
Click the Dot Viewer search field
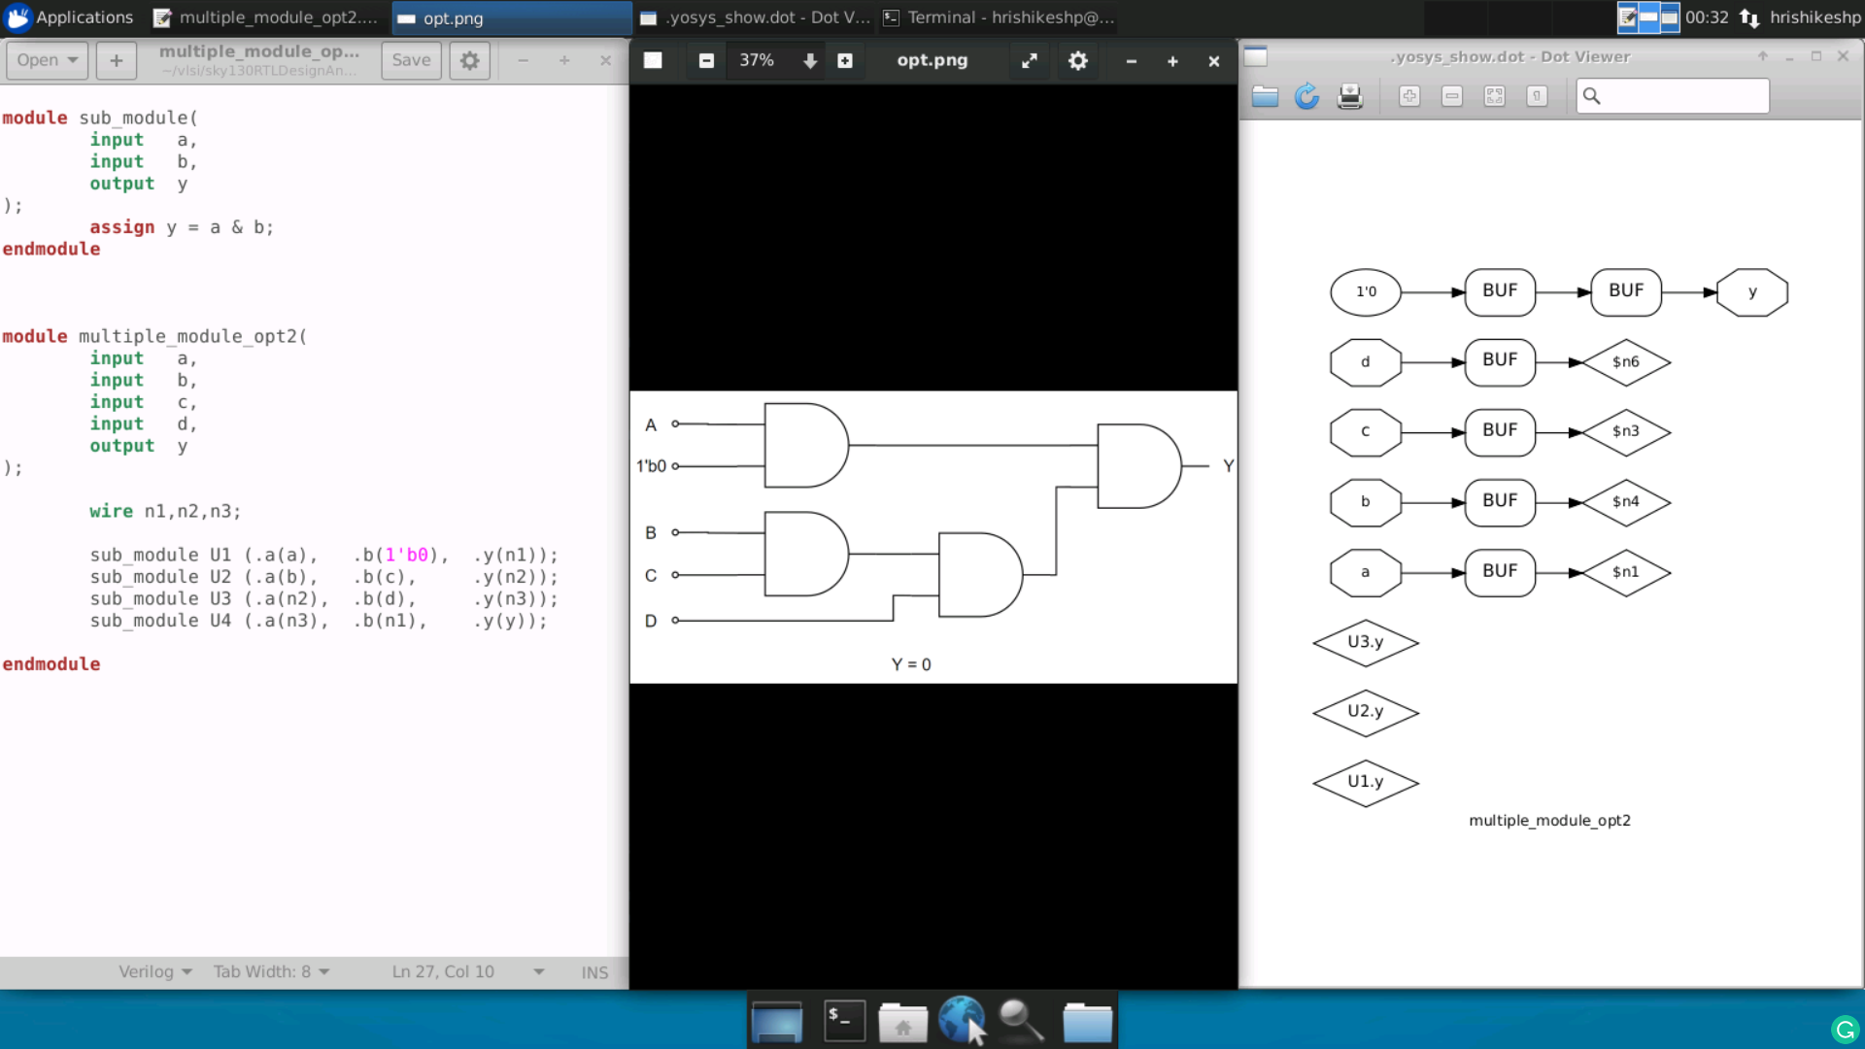click(1682, 96)
